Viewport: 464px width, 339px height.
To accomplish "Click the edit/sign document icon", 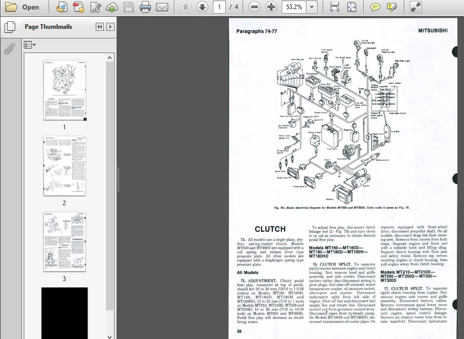I will coord(96,7).
